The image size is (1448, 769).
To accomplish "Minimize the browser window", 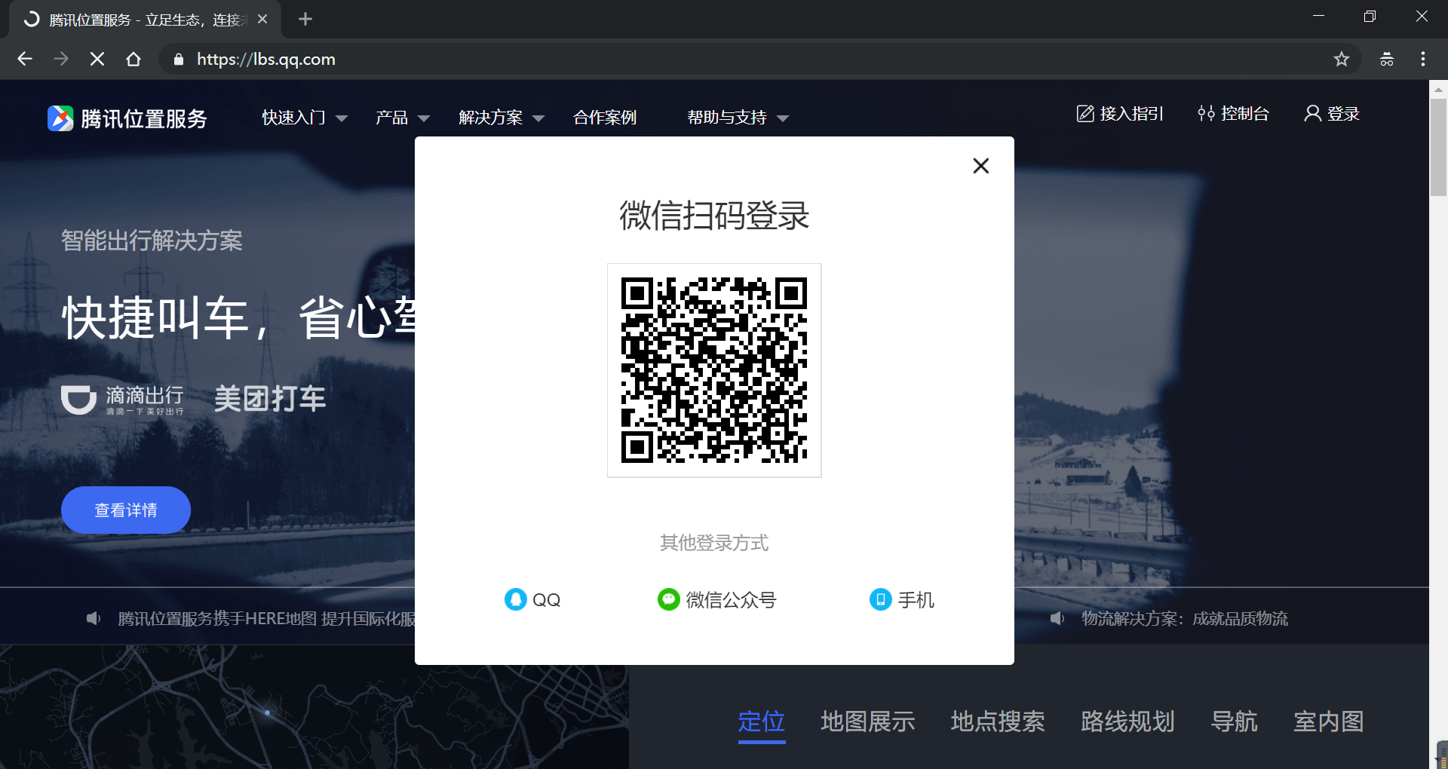I will pos(1318,17).
